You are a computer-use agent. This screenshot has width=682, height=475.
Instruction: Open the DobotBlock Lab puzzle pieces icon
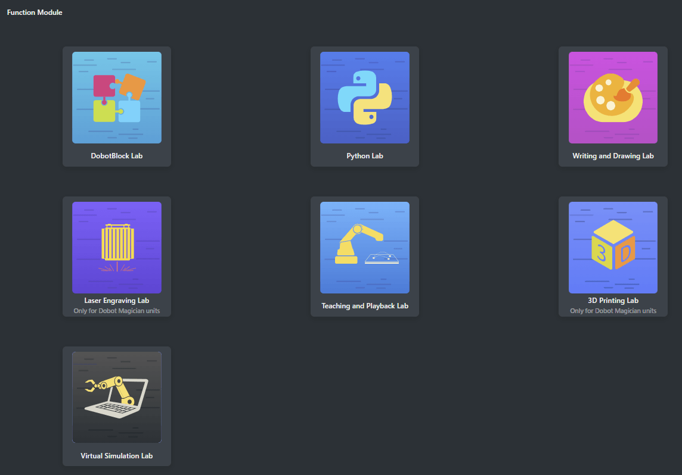pyautogui.click(x=116, y=98)
